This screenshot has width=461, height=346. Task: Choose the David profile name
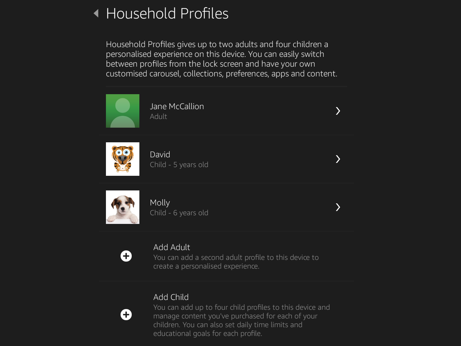[160, 155]
